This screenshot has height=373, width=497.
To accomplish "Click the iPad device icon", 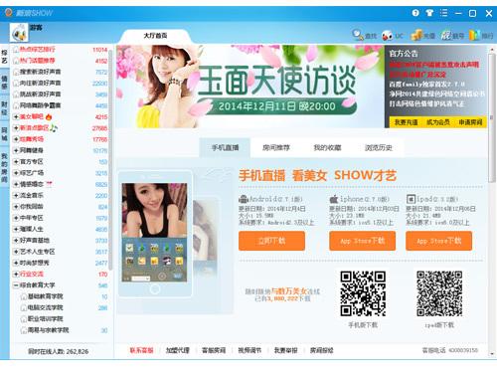I will pos(411,199).
